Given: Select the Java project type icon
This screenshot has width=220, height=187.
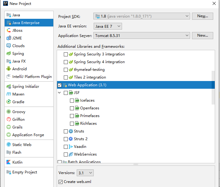Looking at the screenshot, I should (9, 15).
